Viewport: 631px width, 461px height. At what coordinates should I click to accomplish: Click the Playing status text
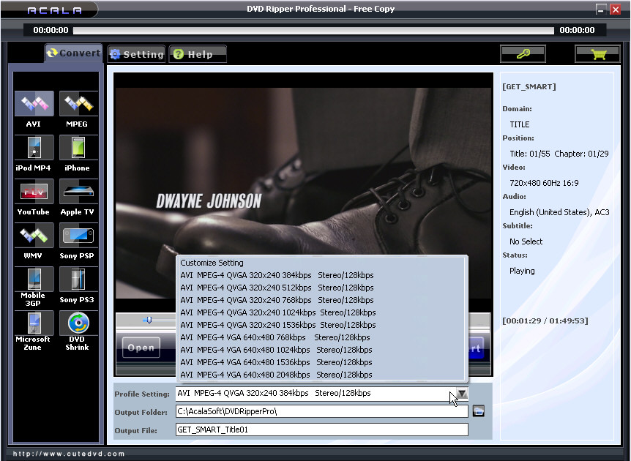pyautogui.click(x=522, y=271)
